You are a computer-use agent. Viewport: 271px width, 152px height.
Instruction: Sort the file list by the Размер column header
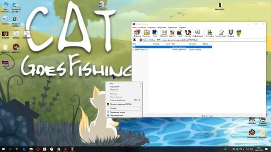pyautogui.click(x=156, y=44)
